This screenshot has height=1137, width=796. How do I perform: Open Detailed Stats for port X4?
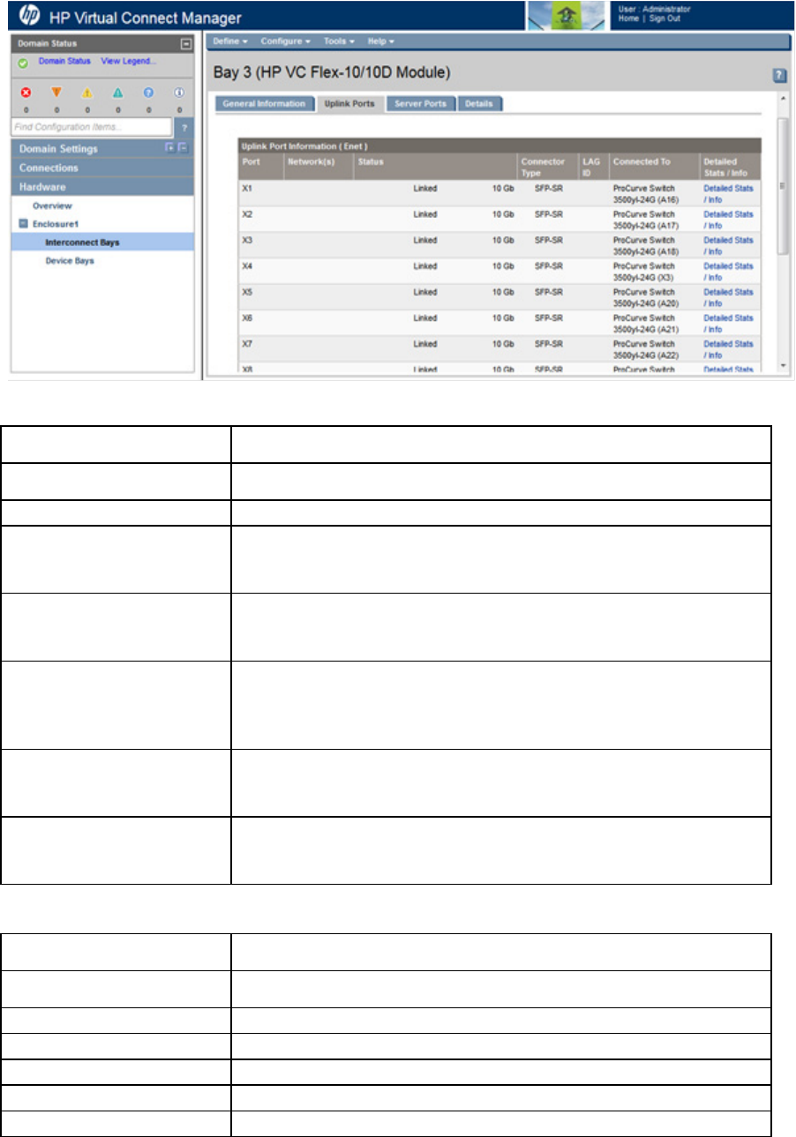(728, 271)
